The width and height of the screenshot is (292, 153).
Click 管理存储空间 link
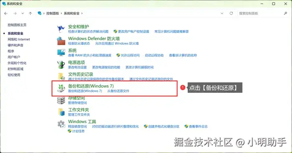point(77,103)
